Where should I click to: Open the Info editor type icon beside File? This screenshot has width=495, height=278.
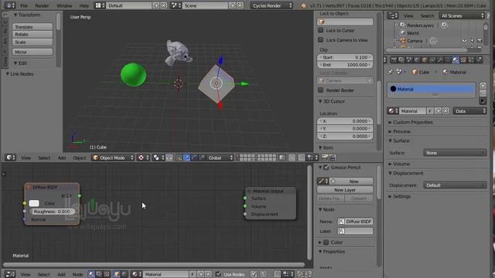pos(10,5)
